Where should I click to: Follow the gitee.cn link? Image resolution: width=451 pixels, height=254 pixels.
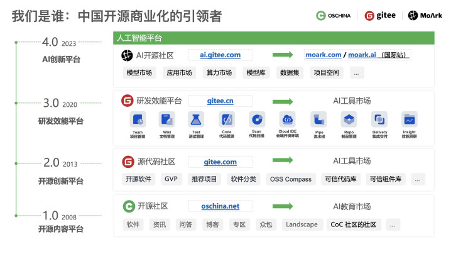tap(220, 101)
